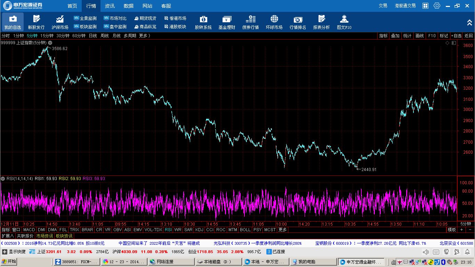Open 新股发行 new issues icon
475x267 pixels.
pyautogui.click(x=36, y=22)
